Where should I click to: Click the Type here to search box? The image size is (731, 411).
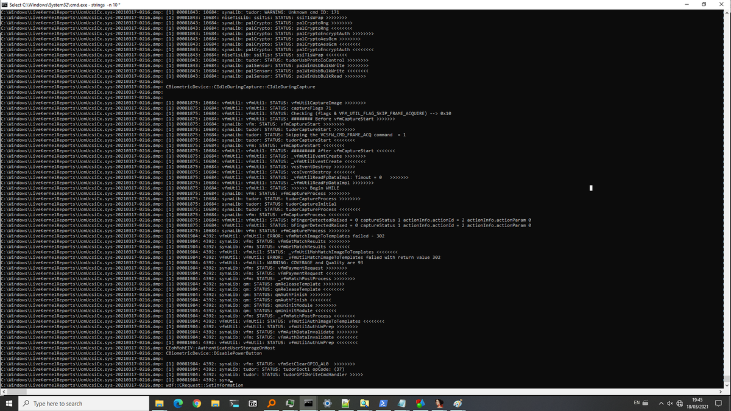(84, 404)
